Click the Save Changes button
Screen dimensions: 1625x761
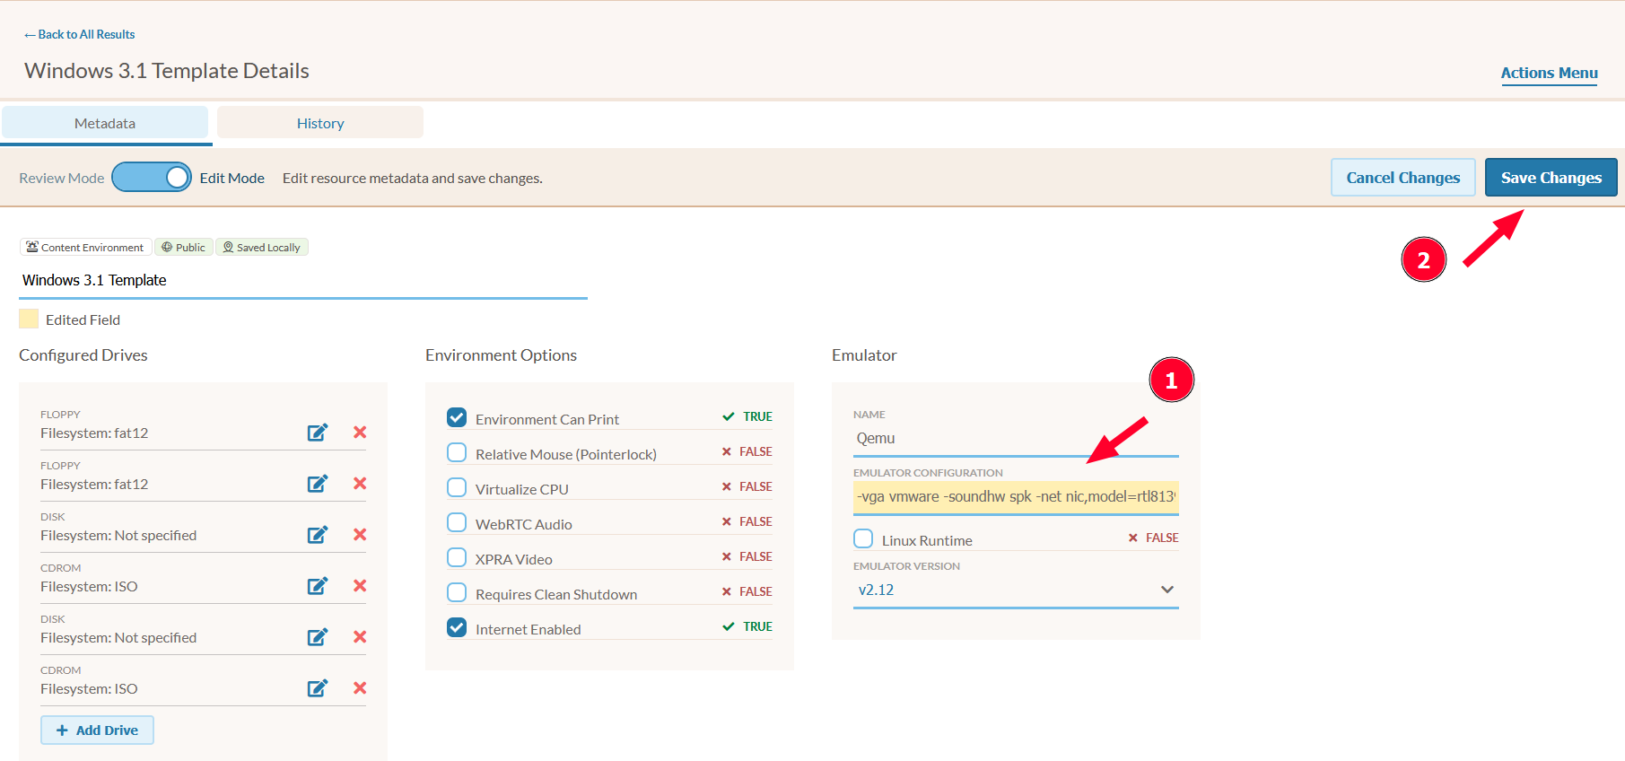[1551, 178]
